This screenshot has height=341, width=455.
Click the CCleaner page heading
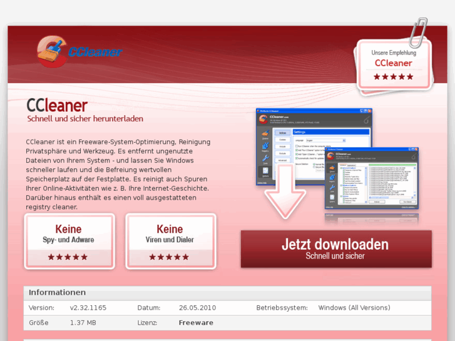(57, 105)
